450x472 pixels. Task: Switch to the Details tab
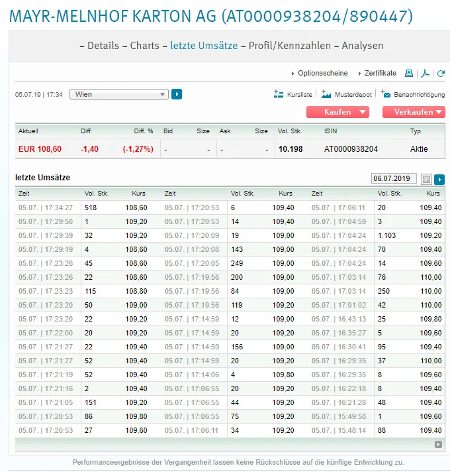pos(103,46)
